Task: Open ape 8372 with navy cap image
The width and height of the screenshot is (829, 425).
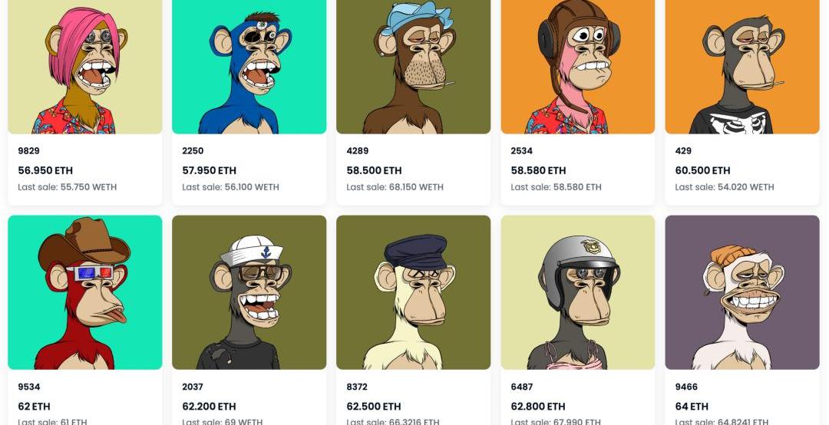Action: click(414, 292)
